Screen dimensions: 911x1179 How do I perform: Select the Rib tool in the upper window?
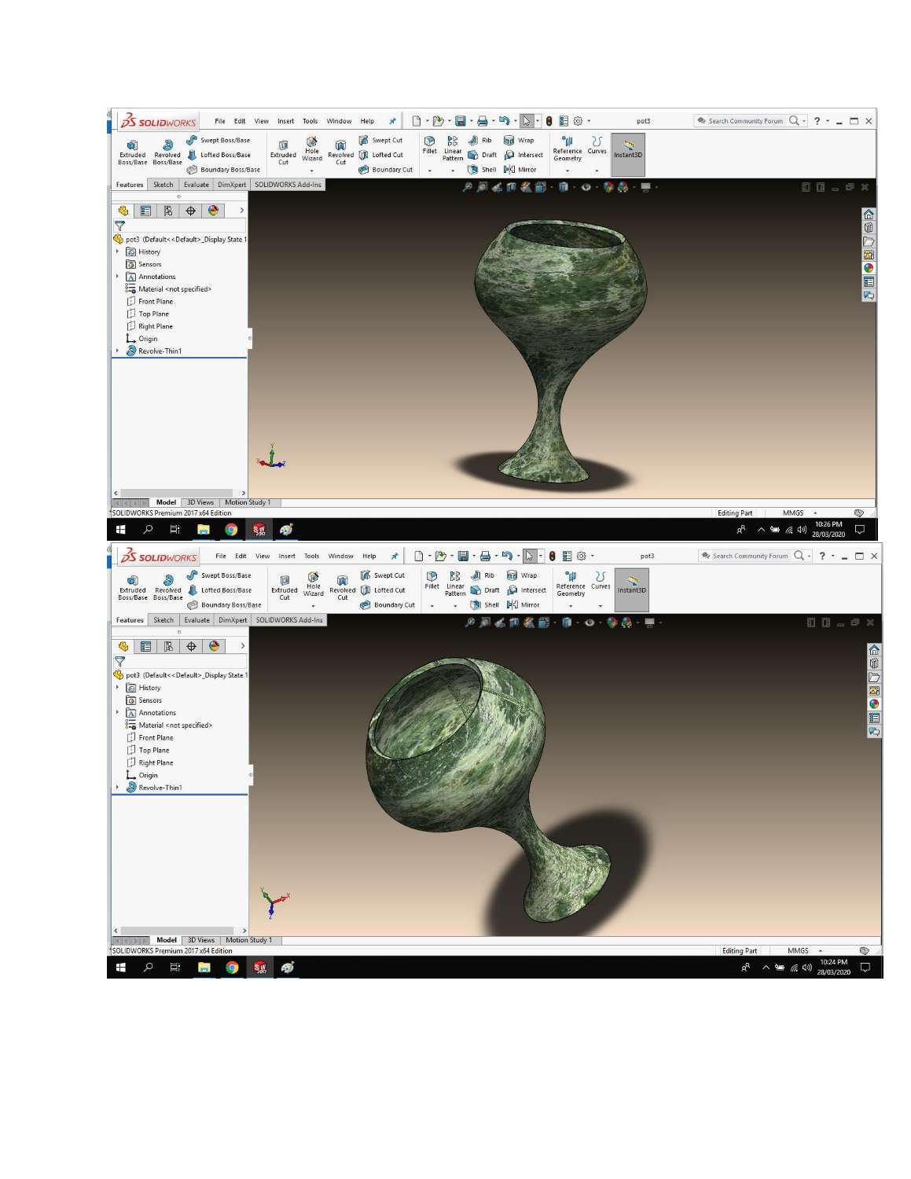click(479, 141)
